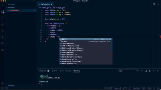Click 'Prettier' in status bar
The width and height of the screenshot is (161, 90).
[x=149, y=88]
